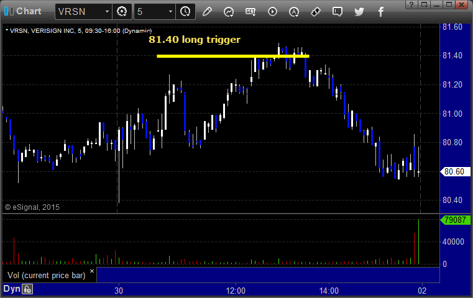Click the 80.60 current price marker
This screenshot has height=298, width=473.
point(455,171)
